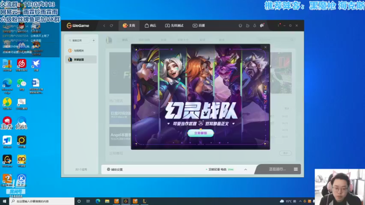This screenshot has width=365, height=205.
Task: Open Edge from the taskbar
Action: coord(98,201)
